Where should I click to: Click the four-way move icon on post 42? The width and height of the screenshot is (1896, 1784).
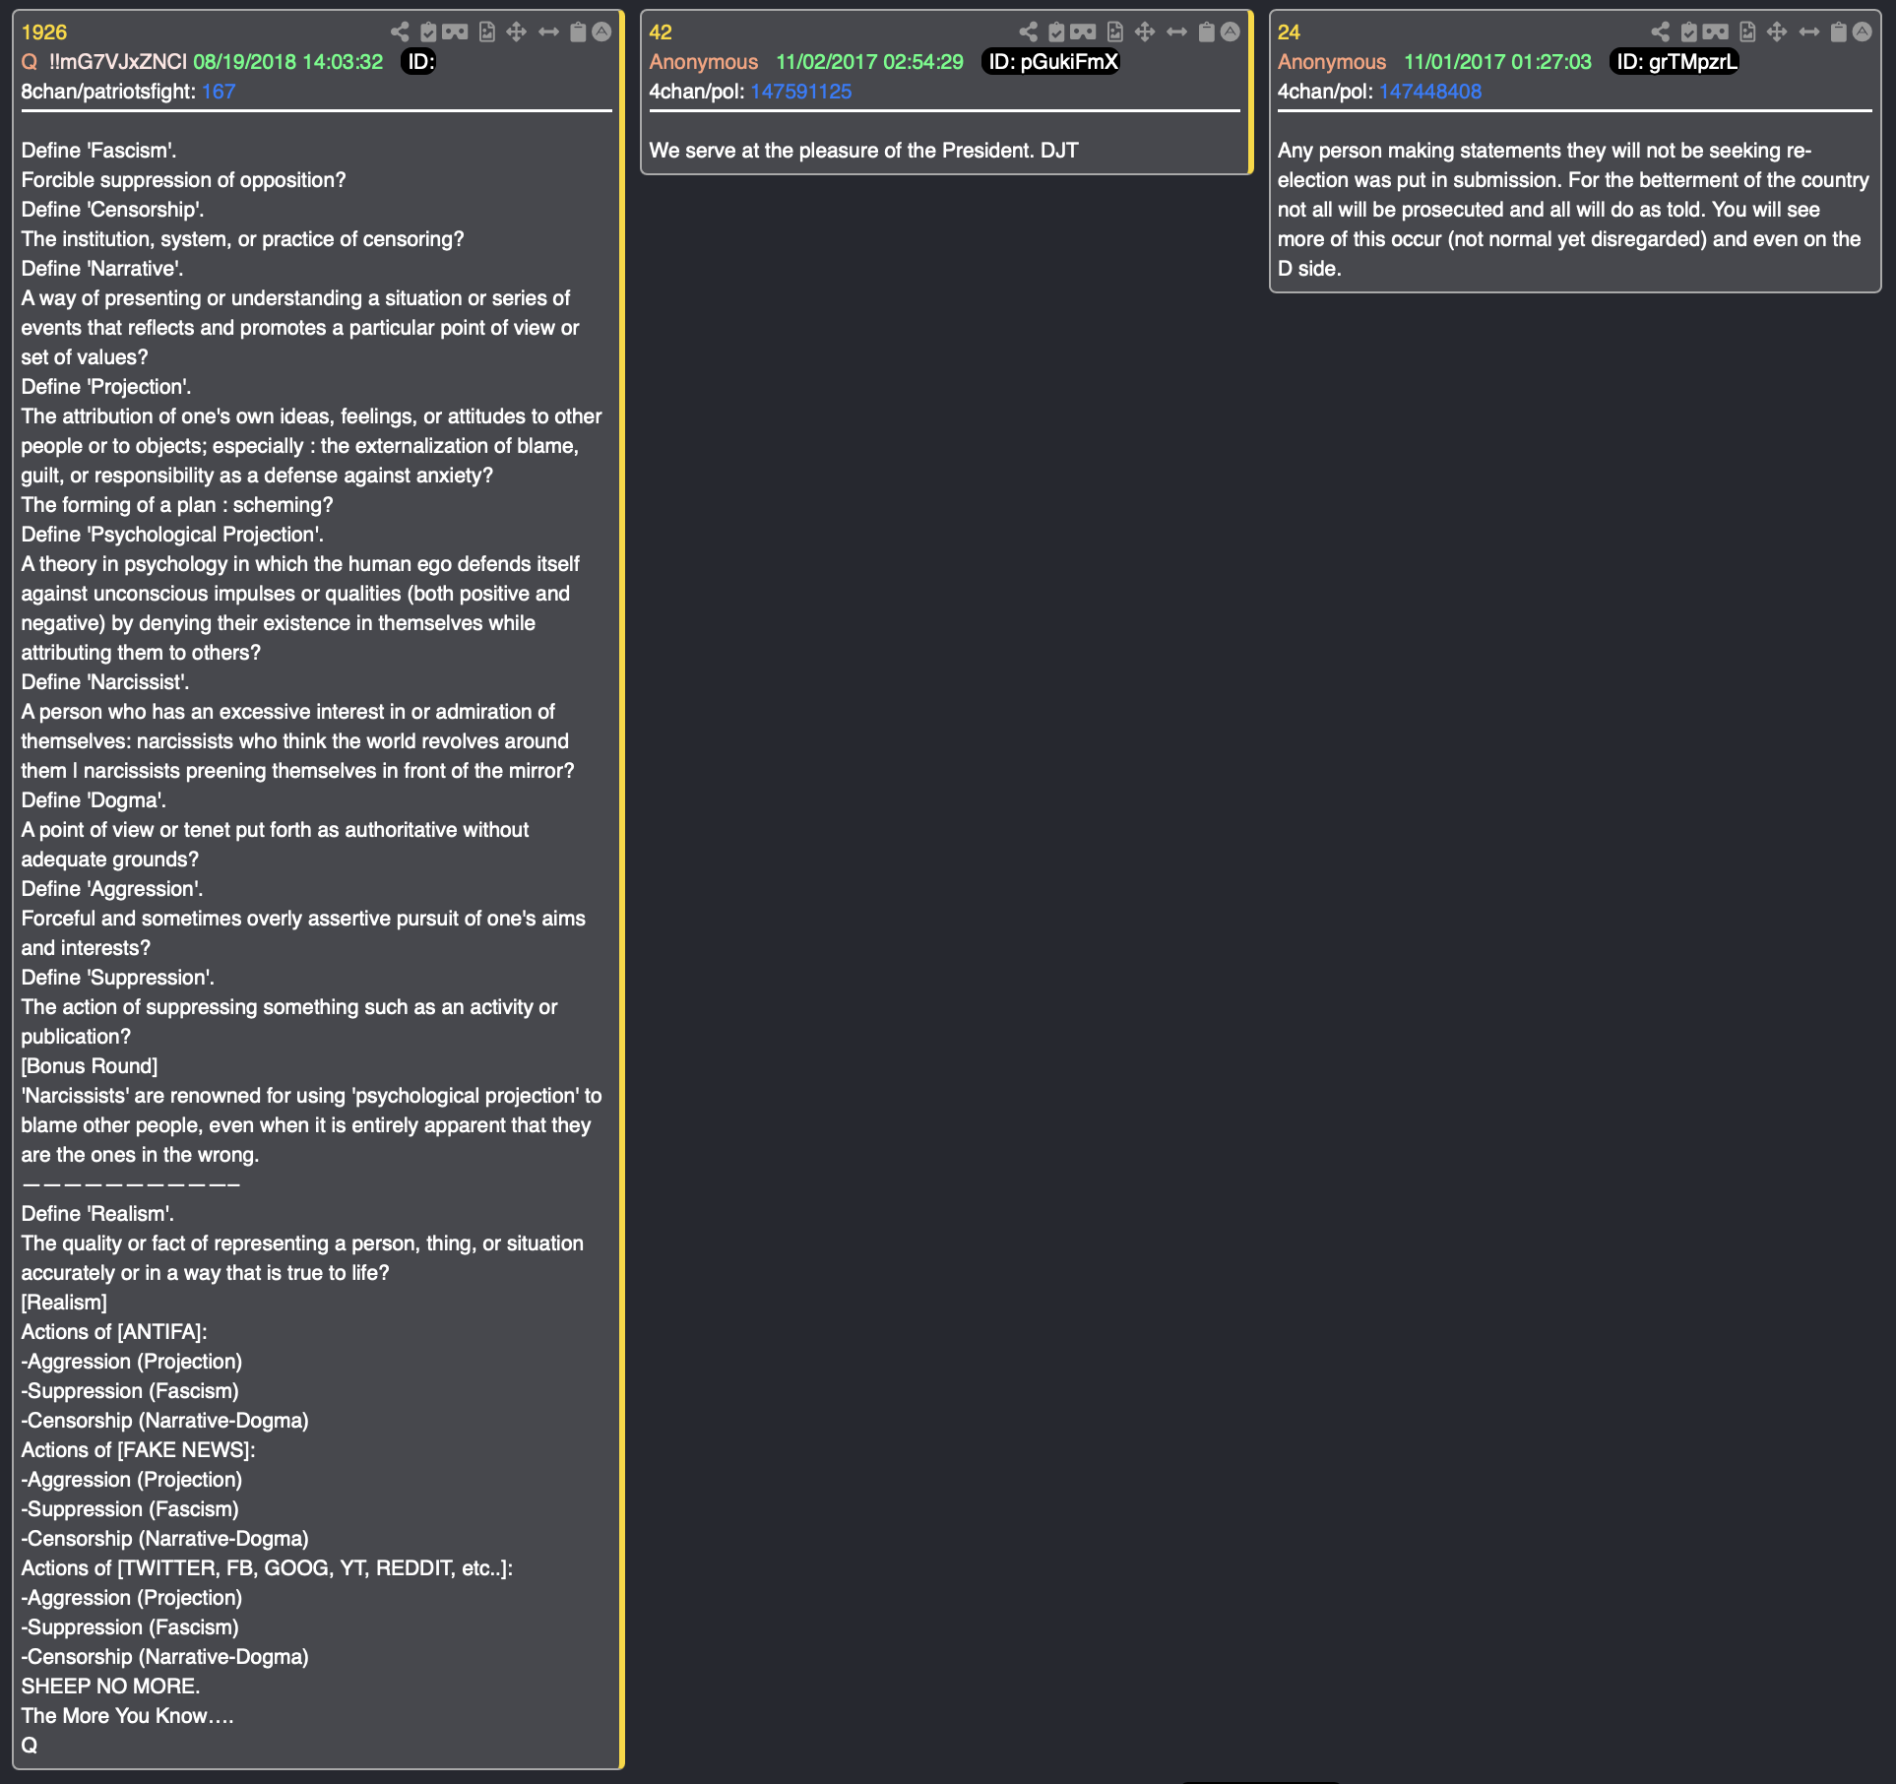1144,32
